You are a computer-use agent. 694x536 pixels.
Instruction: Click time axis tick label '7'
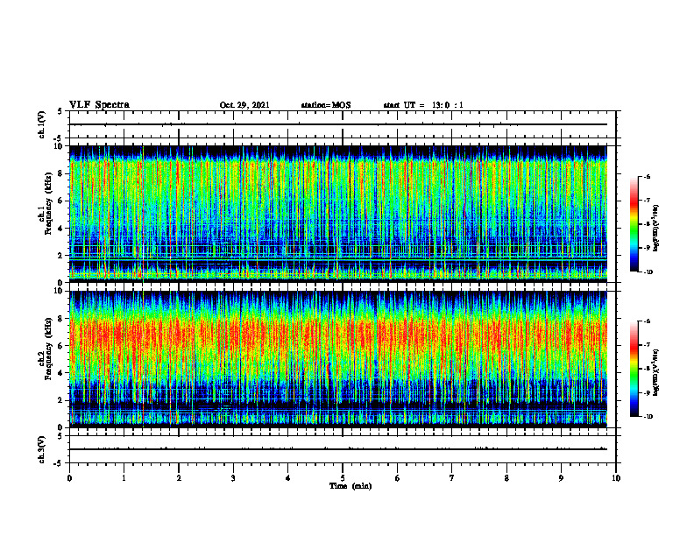[452, 478]
